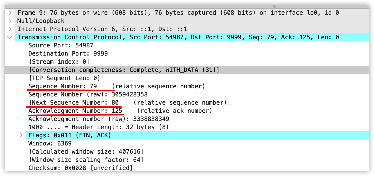
Task: Select the Sequence Number (raw) field
Action: point(88,95)
